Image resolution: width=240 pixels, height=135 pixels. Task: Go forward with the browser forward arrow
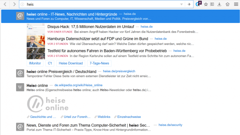14,4
